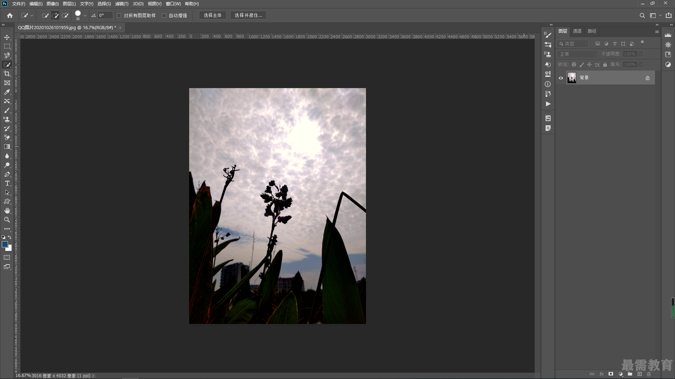Image resolution: width=675 pixels, height=379 pixels.
Task: Click the brush angle input field
Action: pos(105,15)
